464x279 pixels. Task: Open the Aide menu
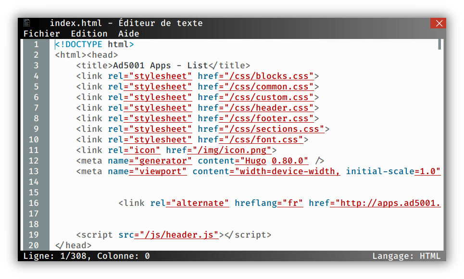(129, 34)
